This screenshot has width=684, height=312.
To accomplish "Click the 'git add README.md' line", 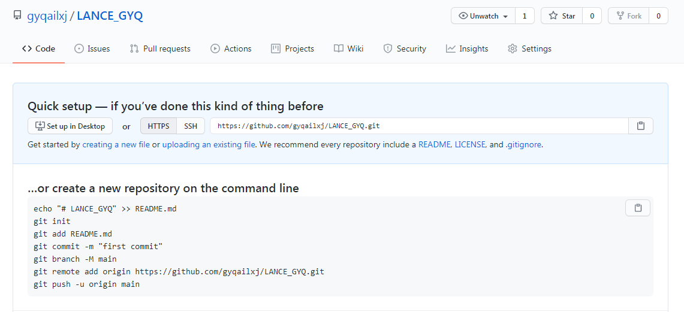I will (73, 234).
